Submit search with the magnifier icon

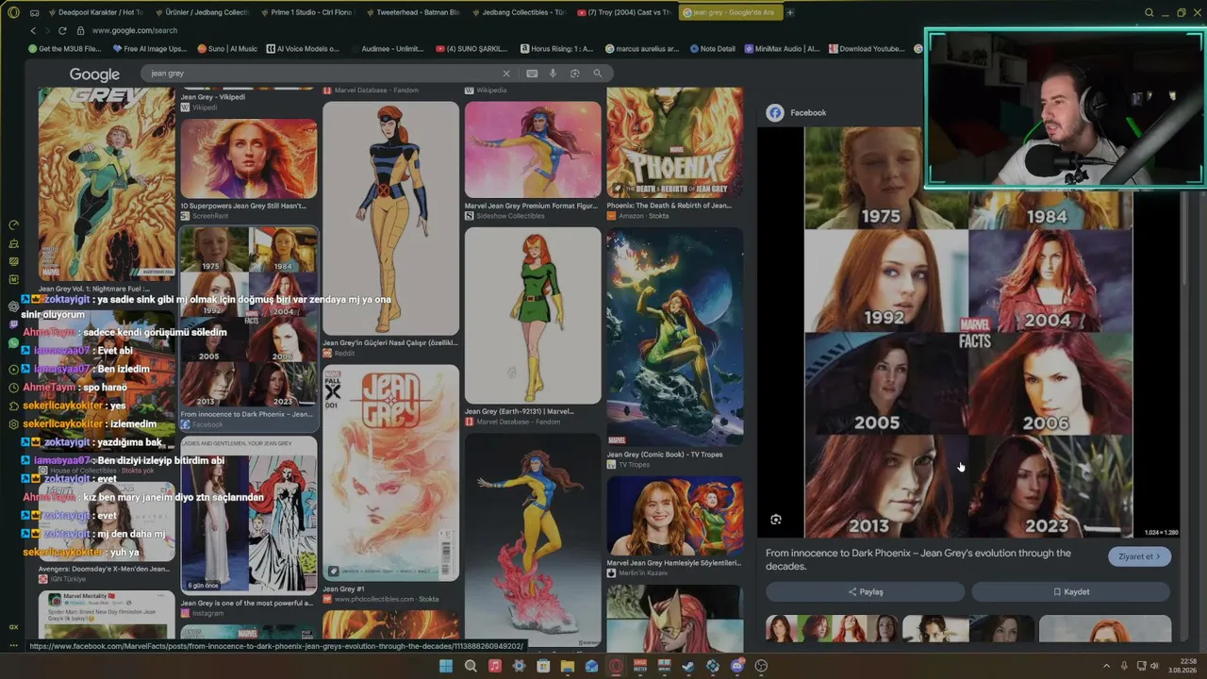tap(597, 73)
